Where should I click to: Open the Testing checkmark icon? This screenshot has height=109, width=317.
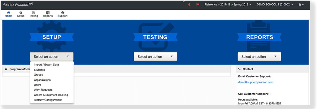coord(34,12)
